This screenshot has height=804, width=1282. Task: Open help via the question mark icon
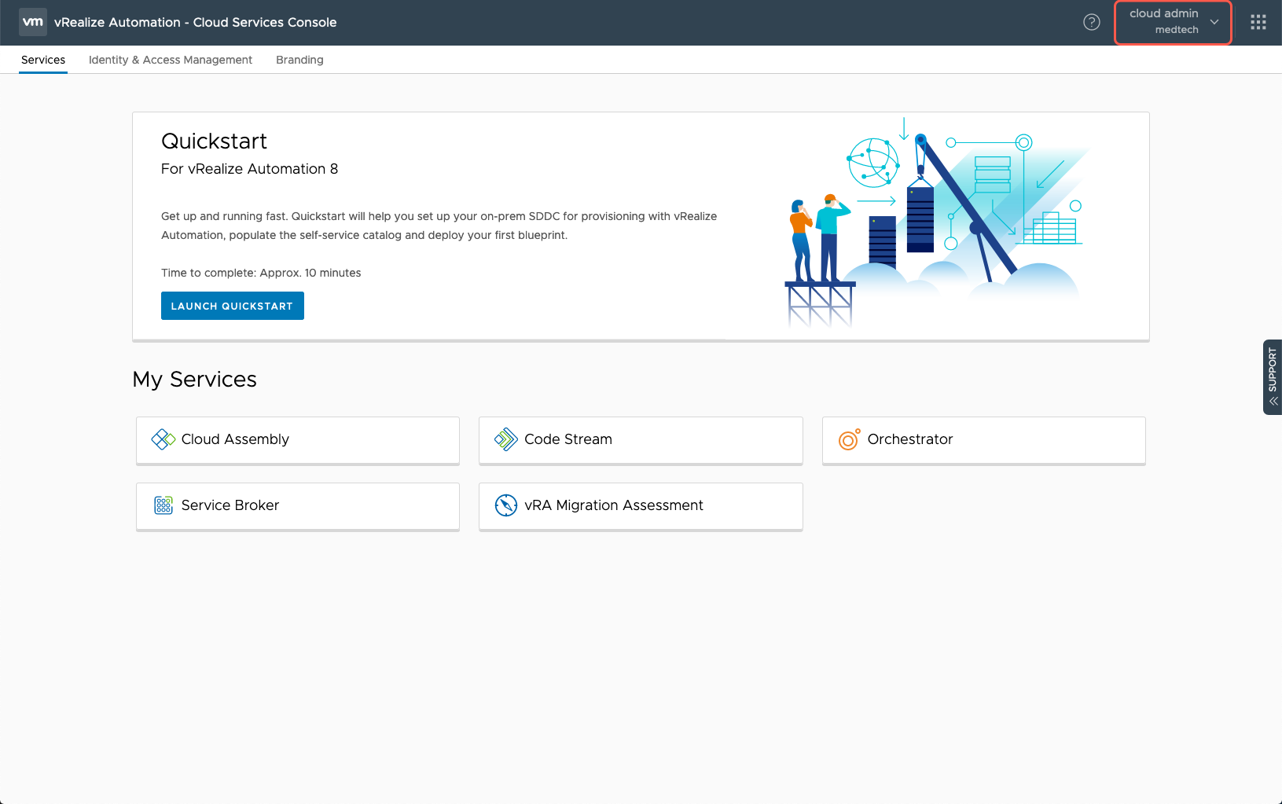(x=1091, y=22)
